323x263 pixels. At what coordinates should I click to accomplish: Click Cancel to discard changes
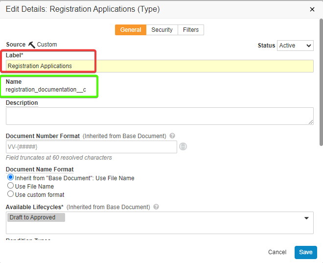click(277, 252)
